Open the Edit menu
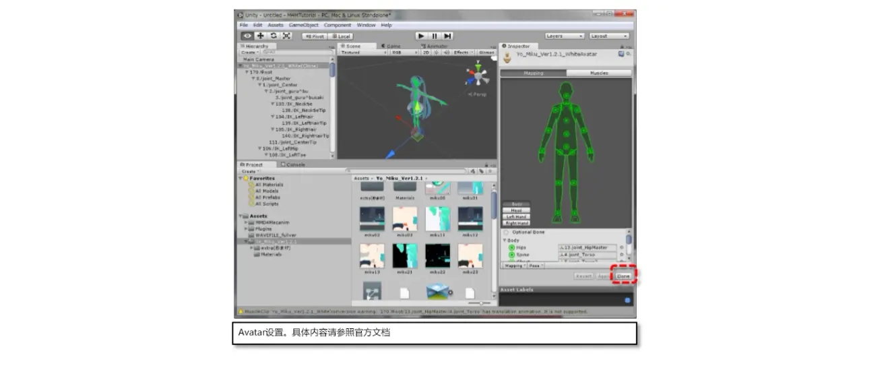 coord(258,25)
